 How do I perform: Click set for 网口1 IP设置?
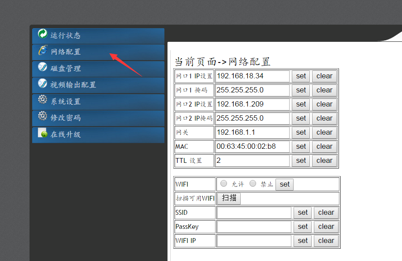[x=301, y=76]
